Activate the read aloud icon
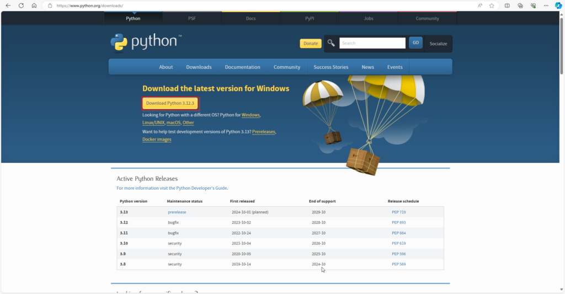This screenshot has width=565, height=294. point(480,6)
